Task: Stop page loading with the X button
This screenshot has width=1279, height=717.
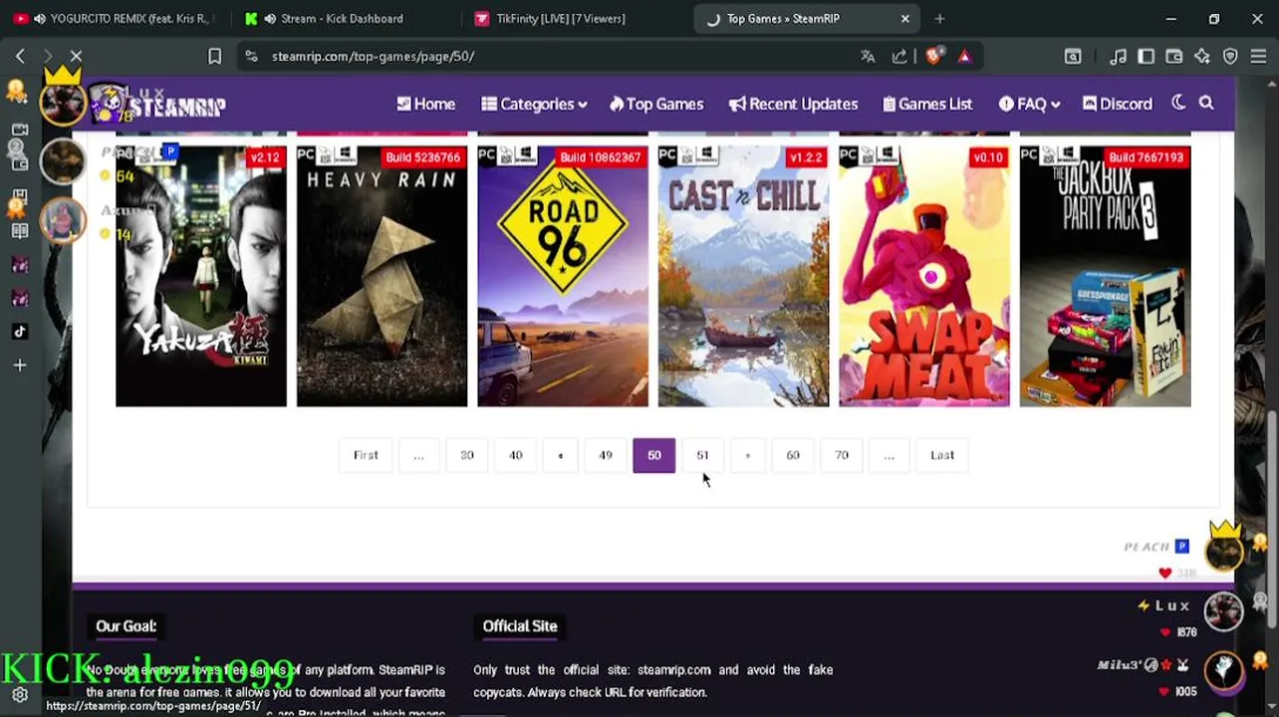Action: (x=76, y=57)
